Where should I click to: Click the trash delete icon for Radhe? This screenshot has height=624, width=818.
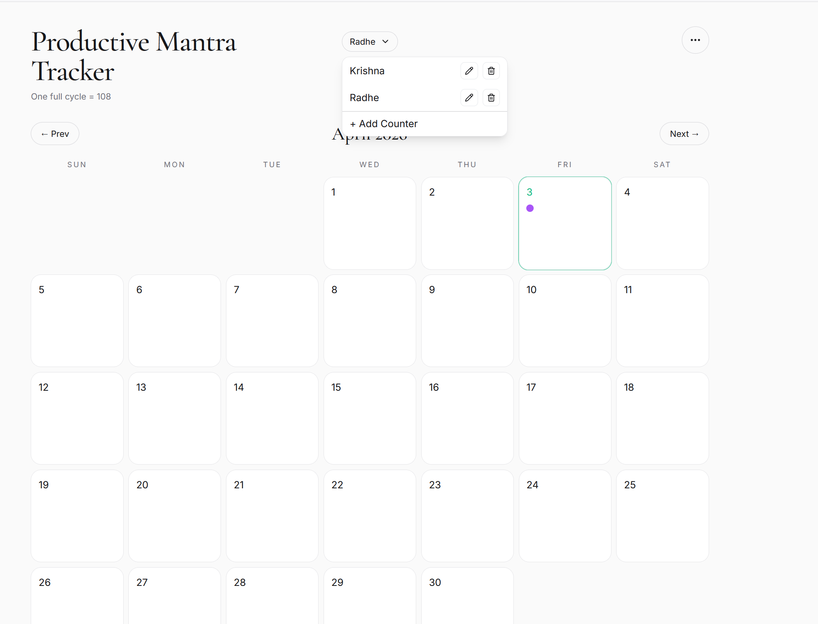pyautogui.click(x=491, y=98)
